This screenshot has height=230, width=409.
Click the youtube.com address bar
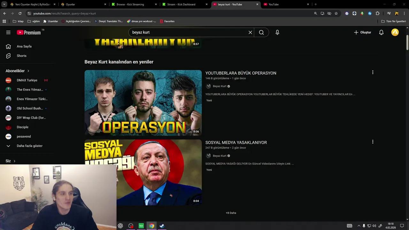point(173,13)
